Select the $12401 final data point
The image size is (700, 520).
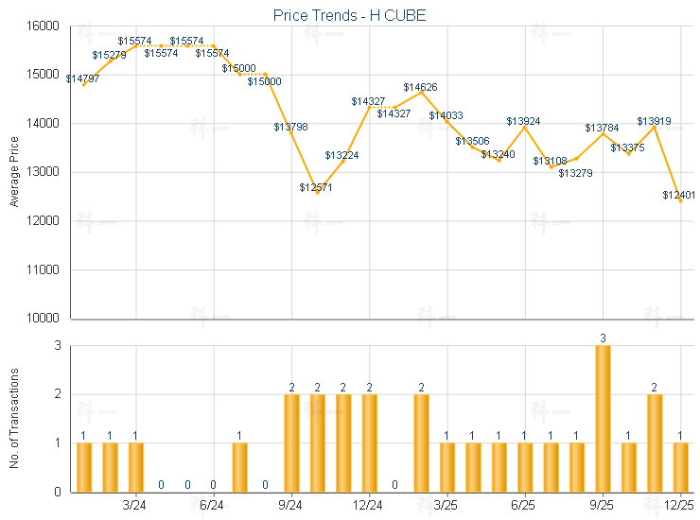[681, 200]
